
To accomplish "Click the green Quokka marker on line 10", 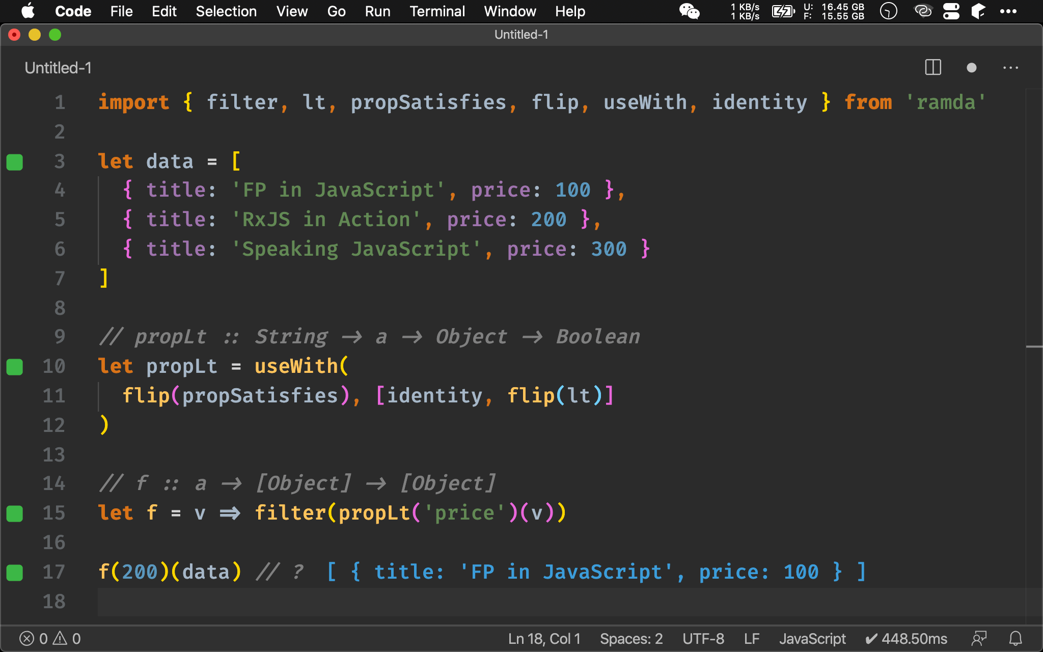I will (x=14, y=367).
